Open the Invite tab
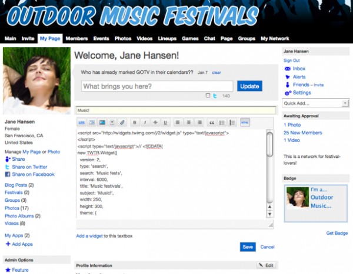This screenshot has width=353, height=274. [28, 38]
